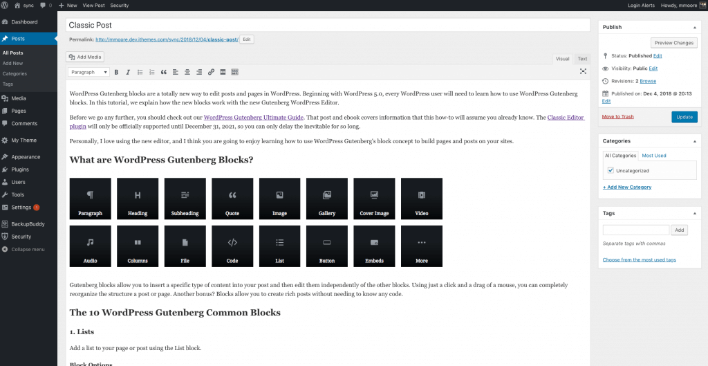Click Insert/edit link icon

[x=211, y=72]
